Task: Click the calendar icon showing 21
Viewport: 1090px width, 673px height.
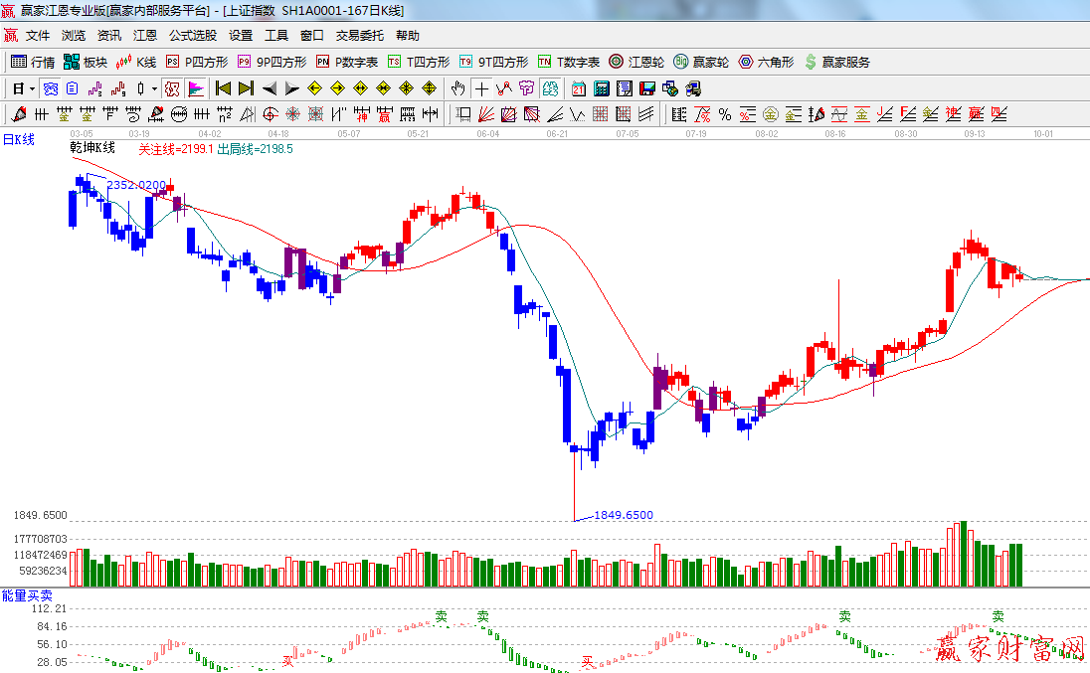Action: click(x=578, y=88)
